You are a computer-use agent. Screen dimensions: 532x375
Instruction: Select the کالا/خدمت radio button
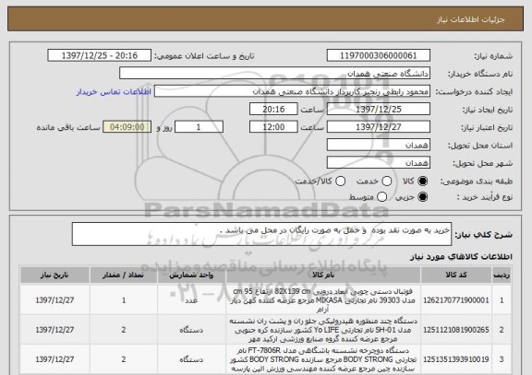[x=340, y=182]
